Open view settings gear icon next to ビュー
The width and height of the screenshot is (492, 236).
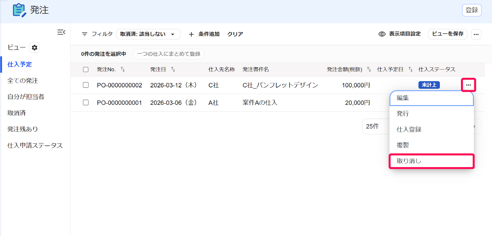tap(34, 48)
